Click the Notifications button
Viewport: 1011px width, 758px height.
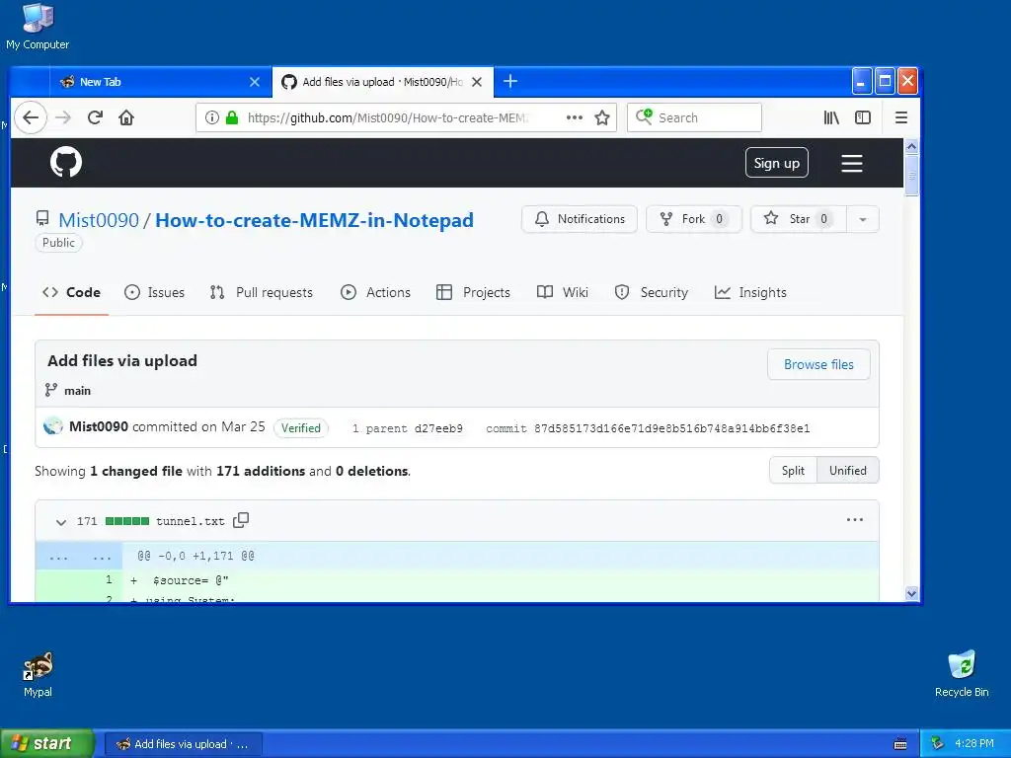coord(579,219)
